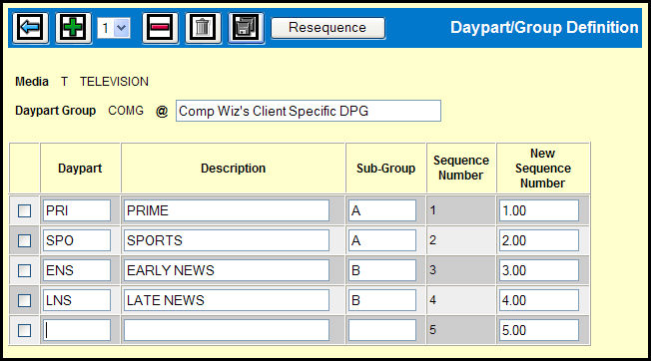
Task: Check the box for the ENS row
Action: (25, 270)
